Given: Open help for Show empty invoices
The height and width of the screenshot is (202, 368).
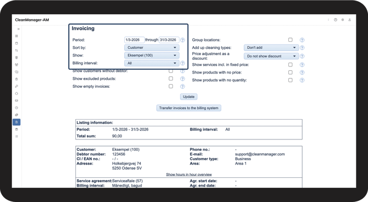Looking at the screenshot, I should click(182, 86).
